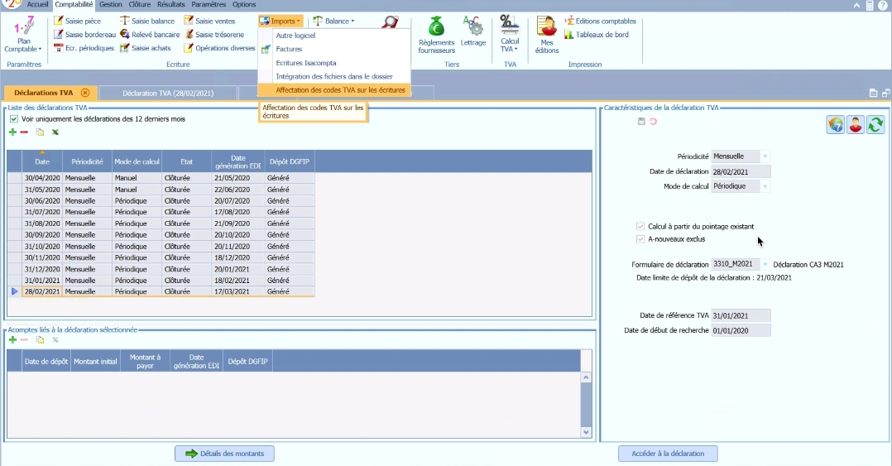Click the save diskette icon in Caractéristiques

[641, 121]
